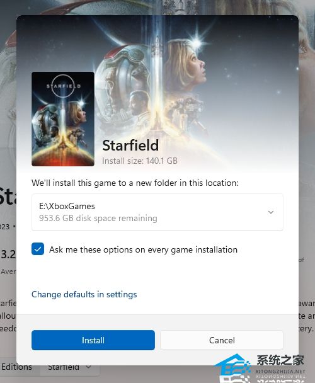
Task: Click the chevron arrow in the location box
Action: 270,212
